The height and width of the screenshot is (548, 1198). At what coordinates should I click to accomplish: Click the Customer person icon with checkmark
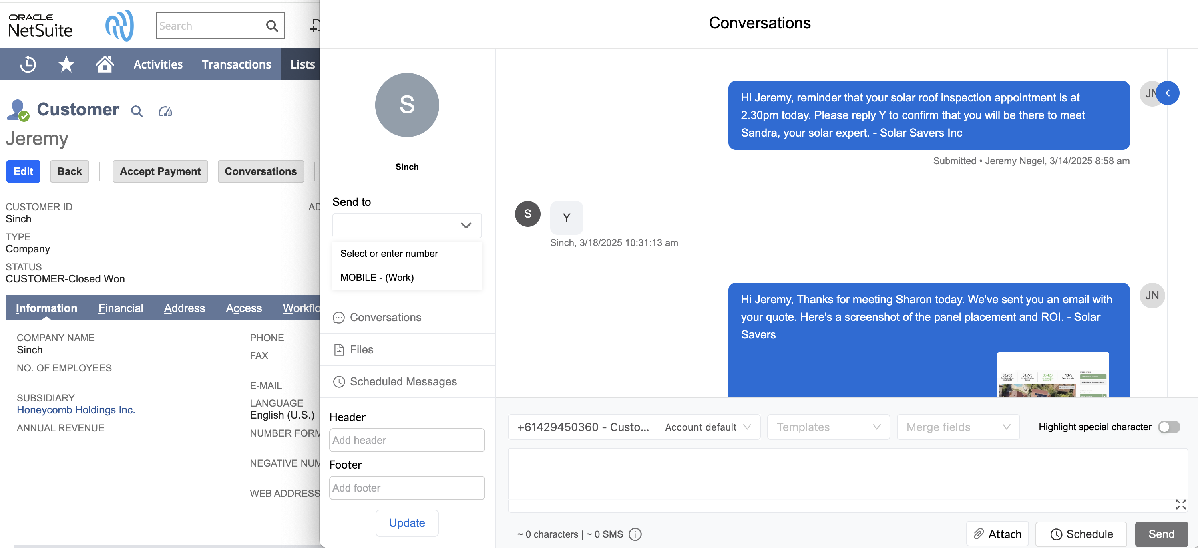(18, 110)
